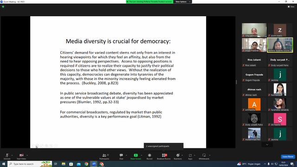This screenshot has height=167, width=297.
Task: Click the green encryption shield icon
Action: click(x=3, y=6)
